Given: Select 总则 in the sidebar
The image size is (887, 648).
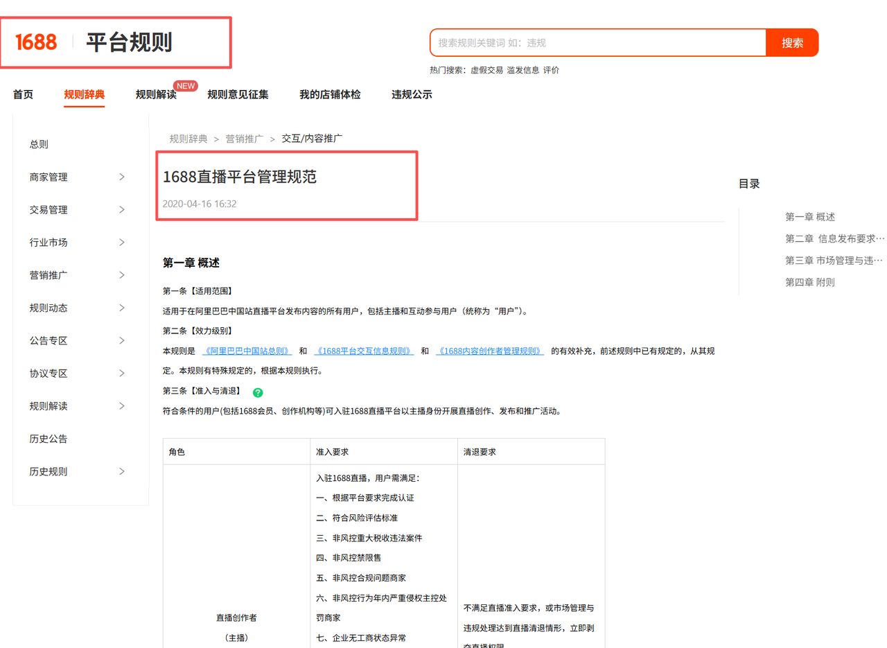Looking at the screenshot, I should pos(39,144).
